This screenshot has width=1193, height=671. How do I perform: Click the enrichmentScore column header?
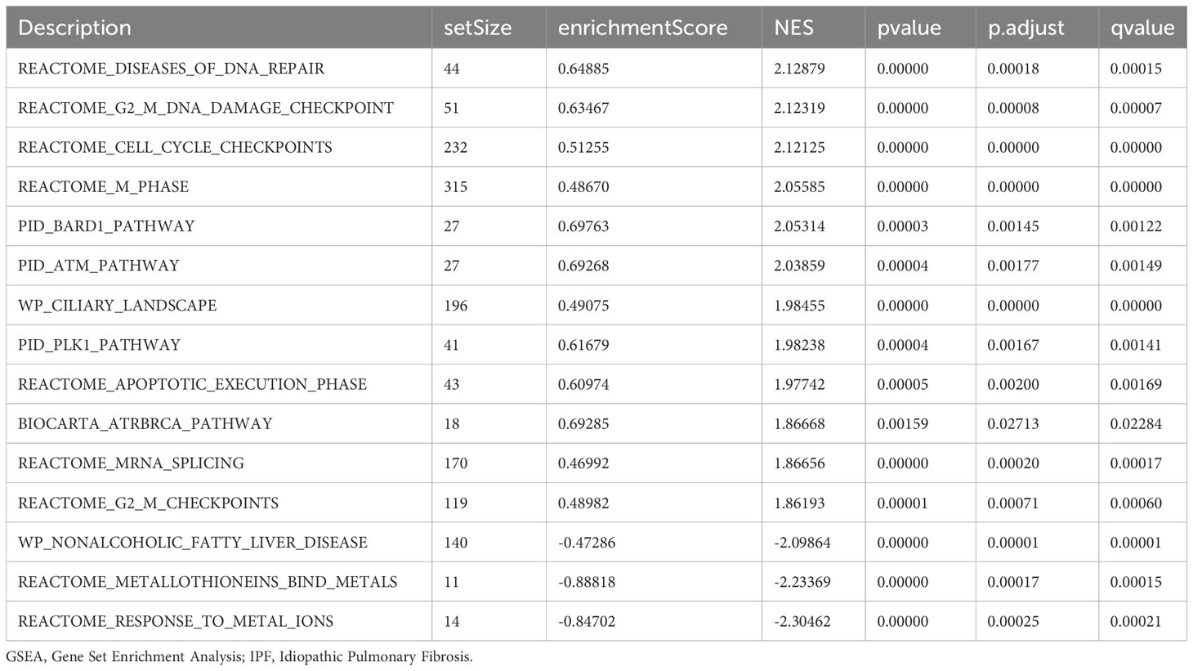coord(654,28)
